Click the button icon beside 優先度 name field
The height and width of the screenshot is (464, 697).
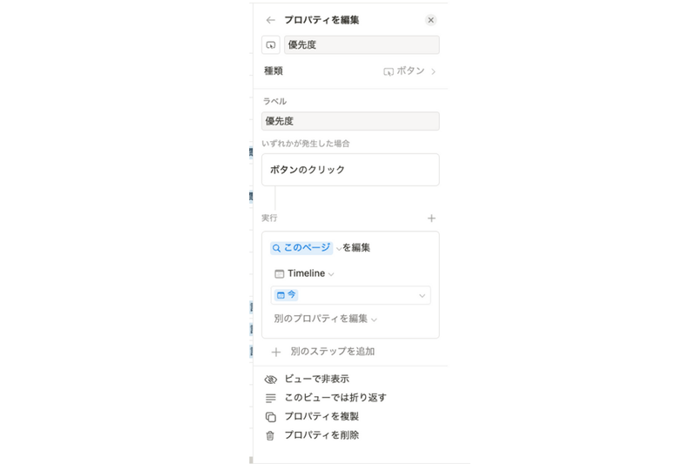271,45
